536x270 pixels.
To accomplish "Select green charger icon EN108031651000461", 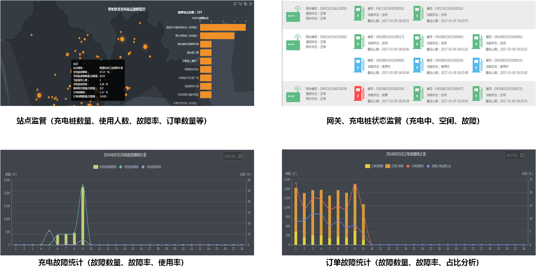I will (x=476, y=42).
